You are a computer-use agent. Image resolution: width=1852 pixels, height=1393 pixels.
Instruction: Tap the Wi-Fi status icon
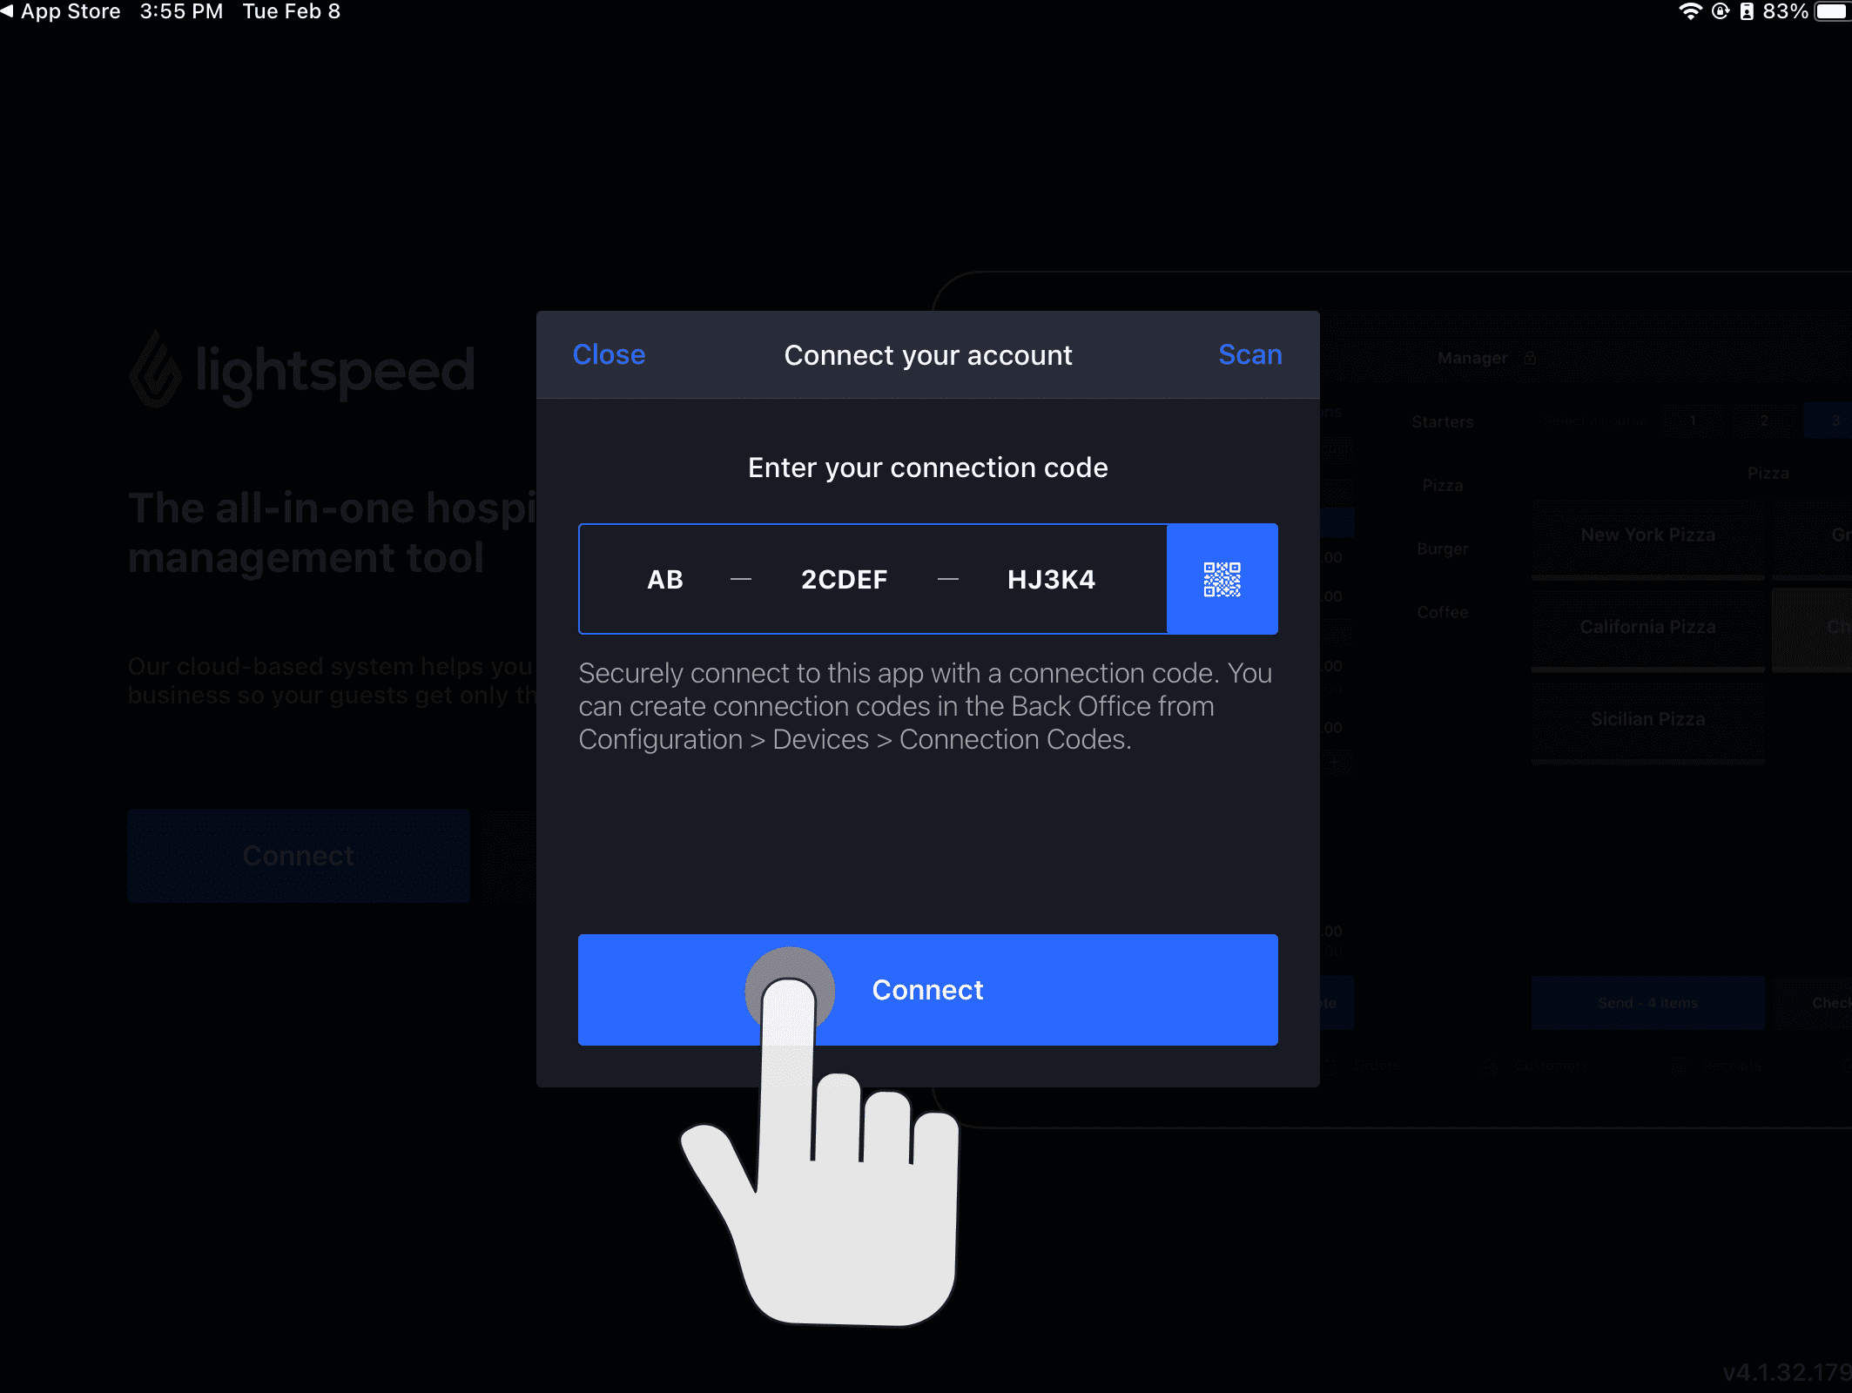(x=1689, y=11)
